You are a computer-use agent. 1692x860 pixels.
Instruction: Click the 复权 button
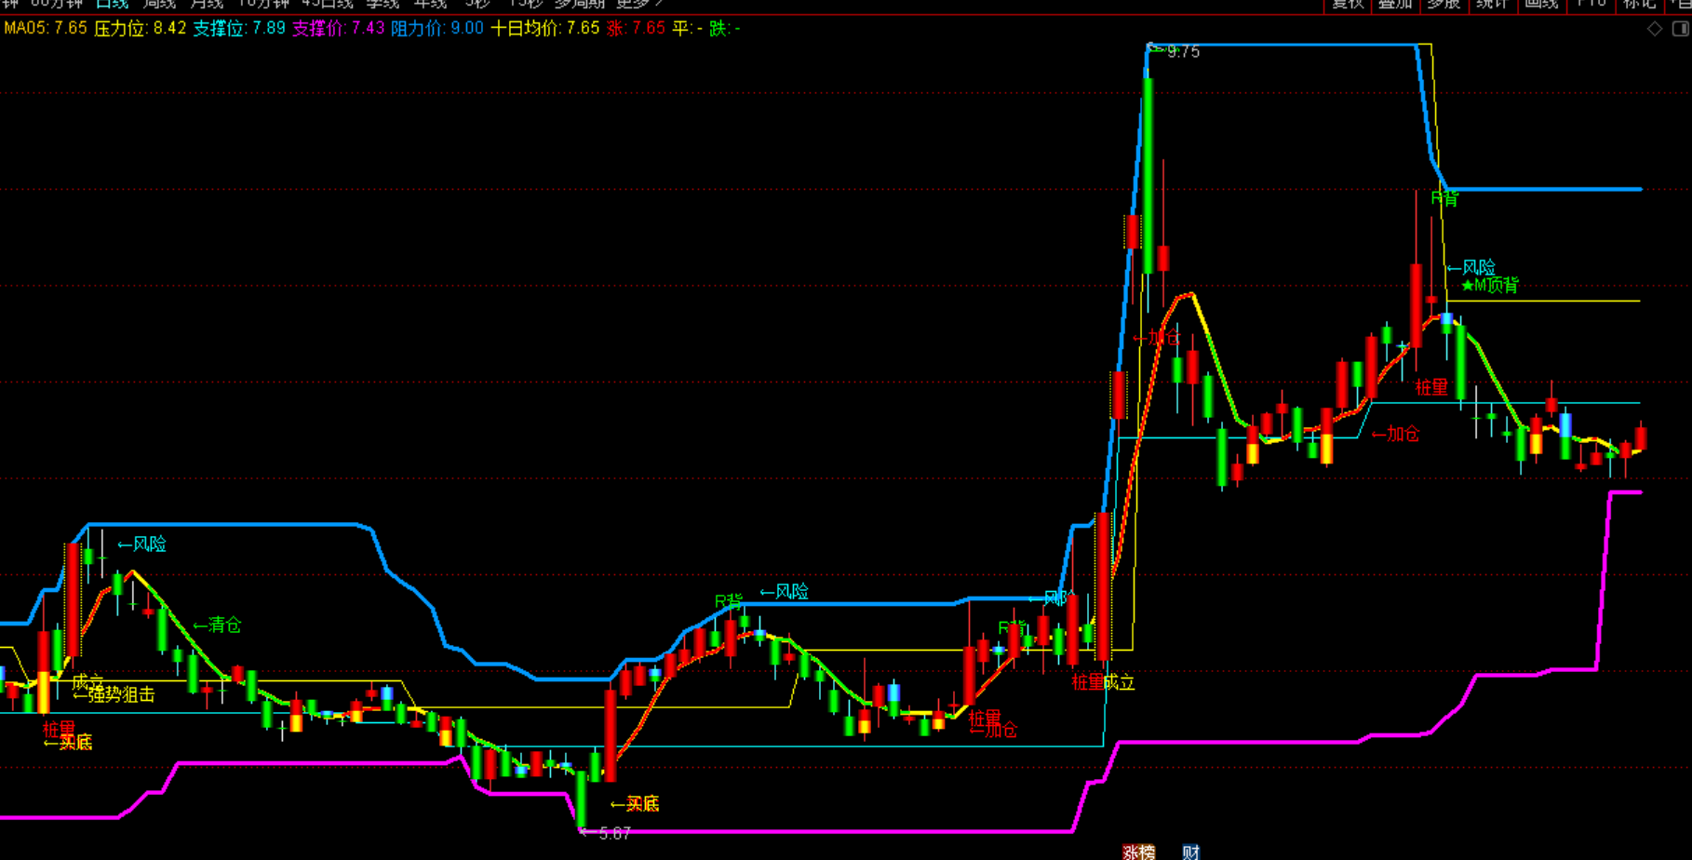coord(1348,5)
